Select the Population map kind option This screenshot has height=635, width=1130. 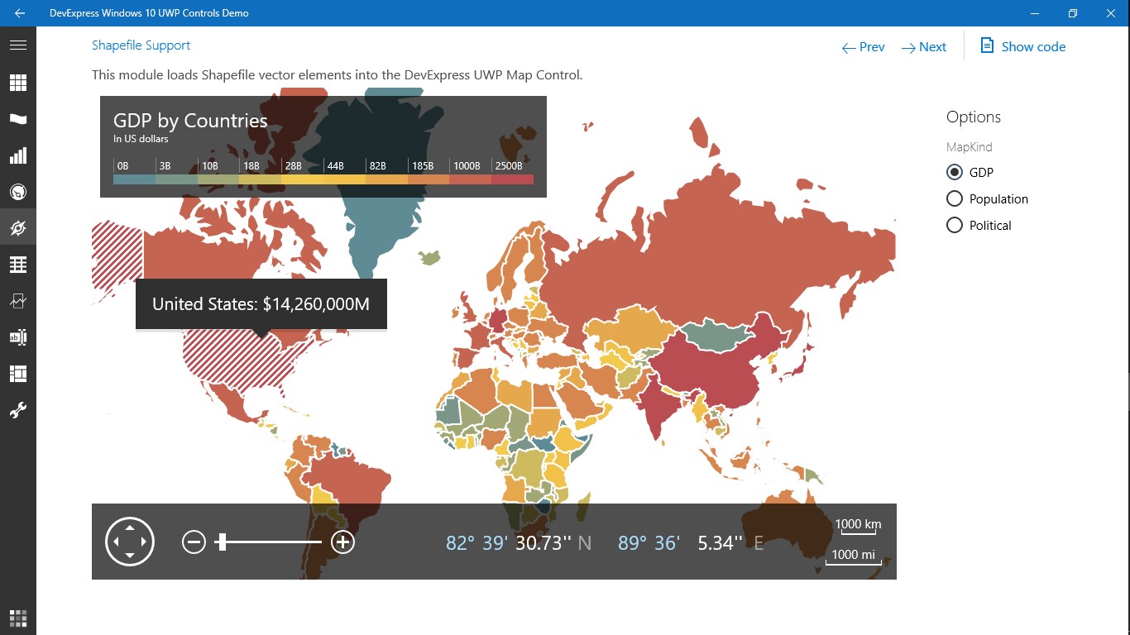[987, 199]
